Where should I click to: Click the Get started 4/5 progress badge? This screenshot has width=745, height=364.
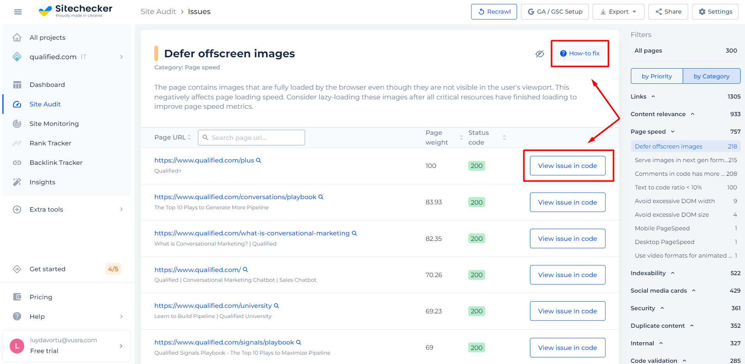coord(113,269)
